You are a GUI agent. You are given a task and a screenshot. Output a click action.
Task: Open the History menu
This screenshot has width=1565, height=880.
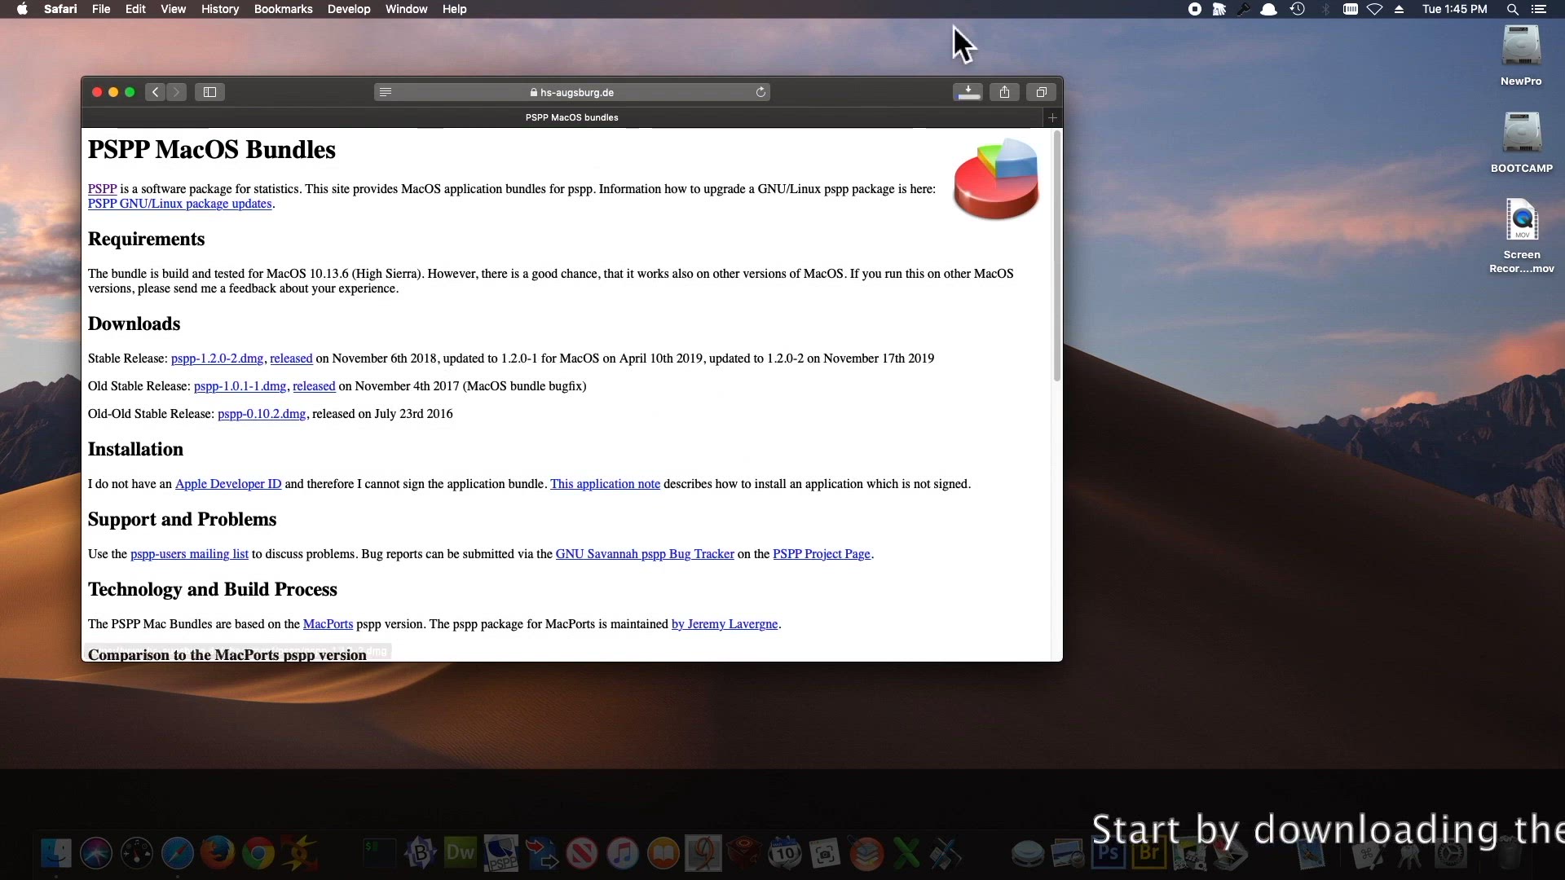(x=220, y=9)
